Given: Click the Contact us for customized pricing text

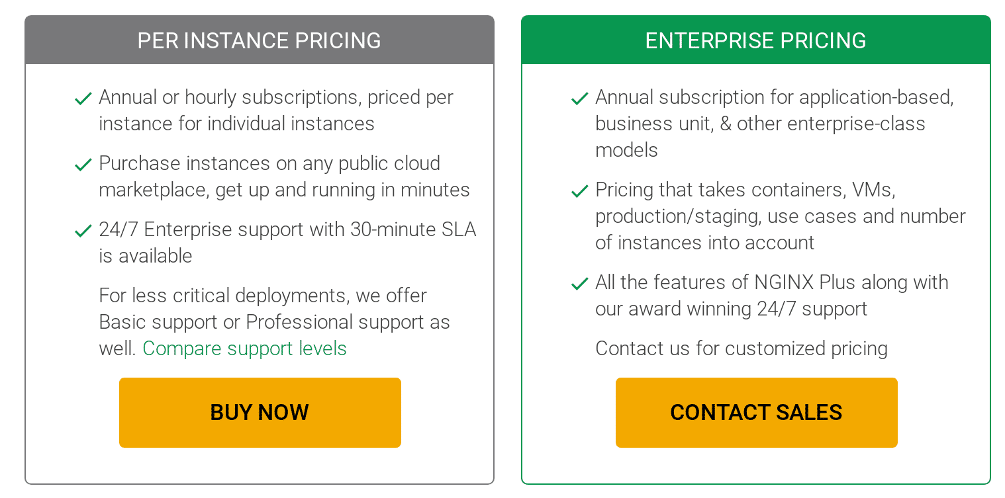Looking at the screenshot, I should pos(742,349).
